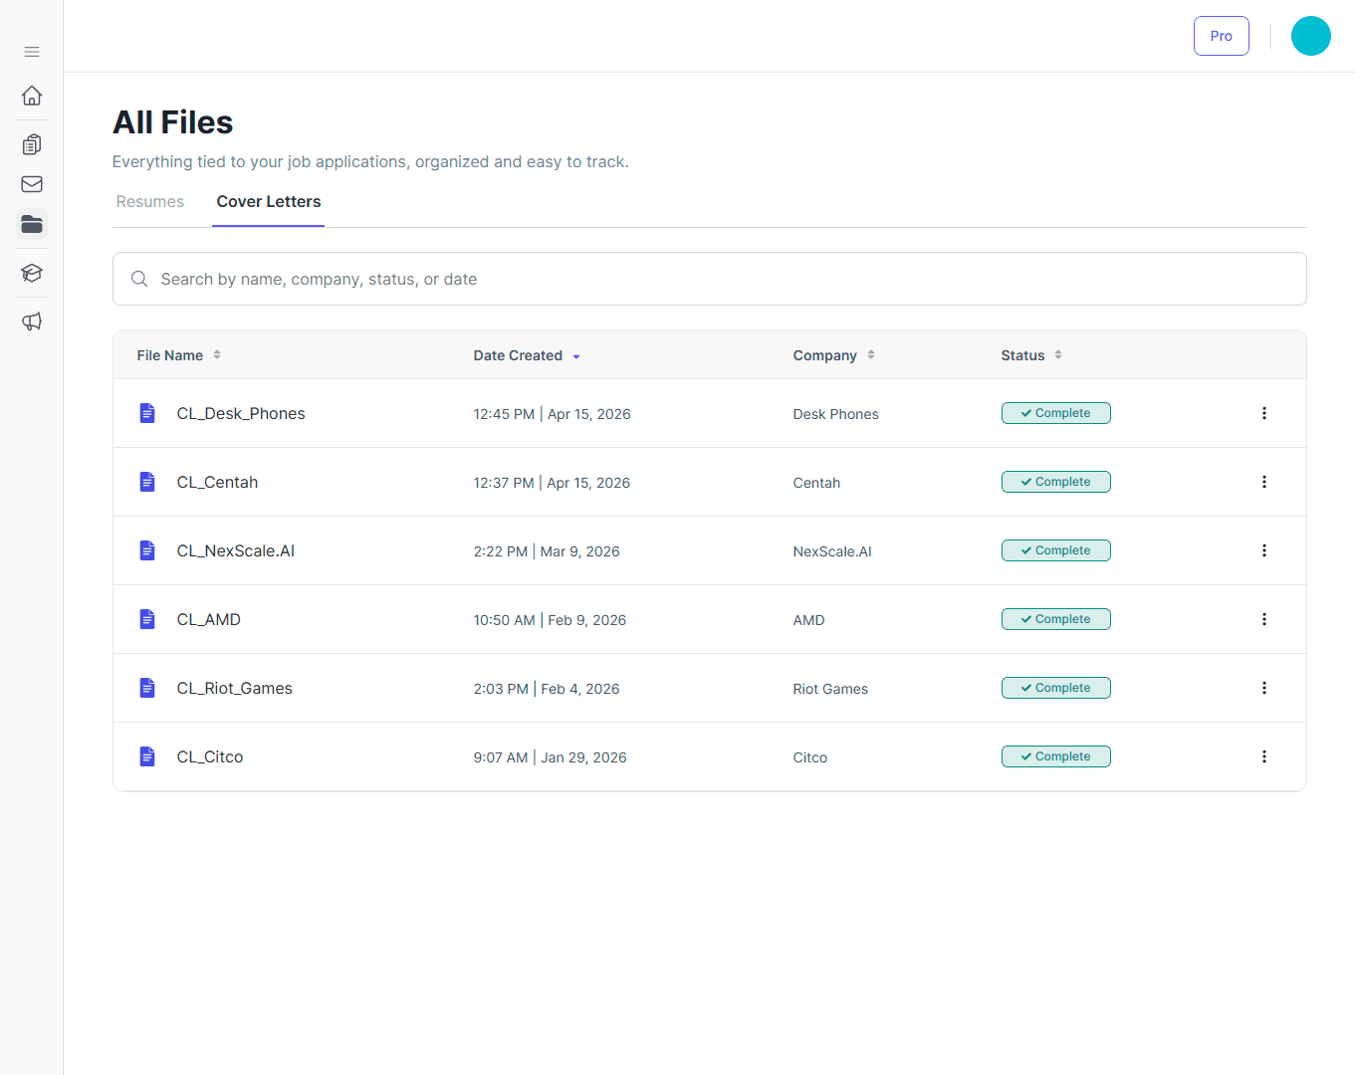Sort by Date Created column
The height and width of the screenshot is (1075, 1355).
tap(527, 355)
